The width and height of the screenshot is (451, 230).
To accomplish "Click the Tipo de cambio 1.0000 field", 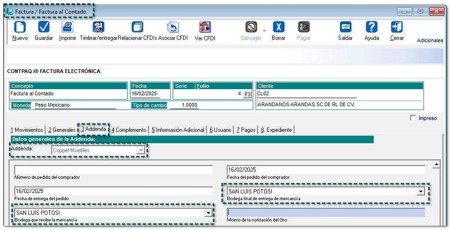I will pos(184,105).
